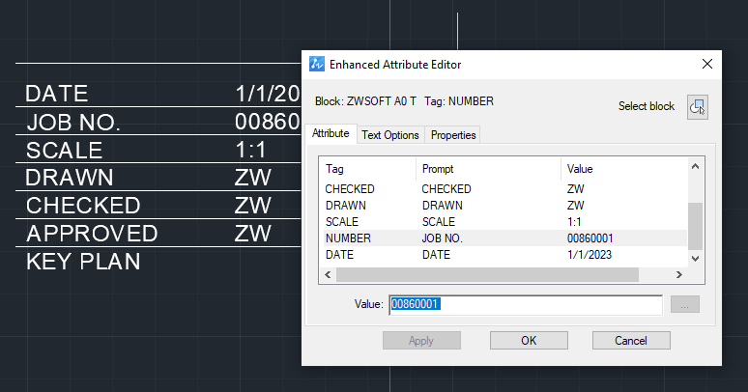Click into the Value input field

(x=526, y=305)
